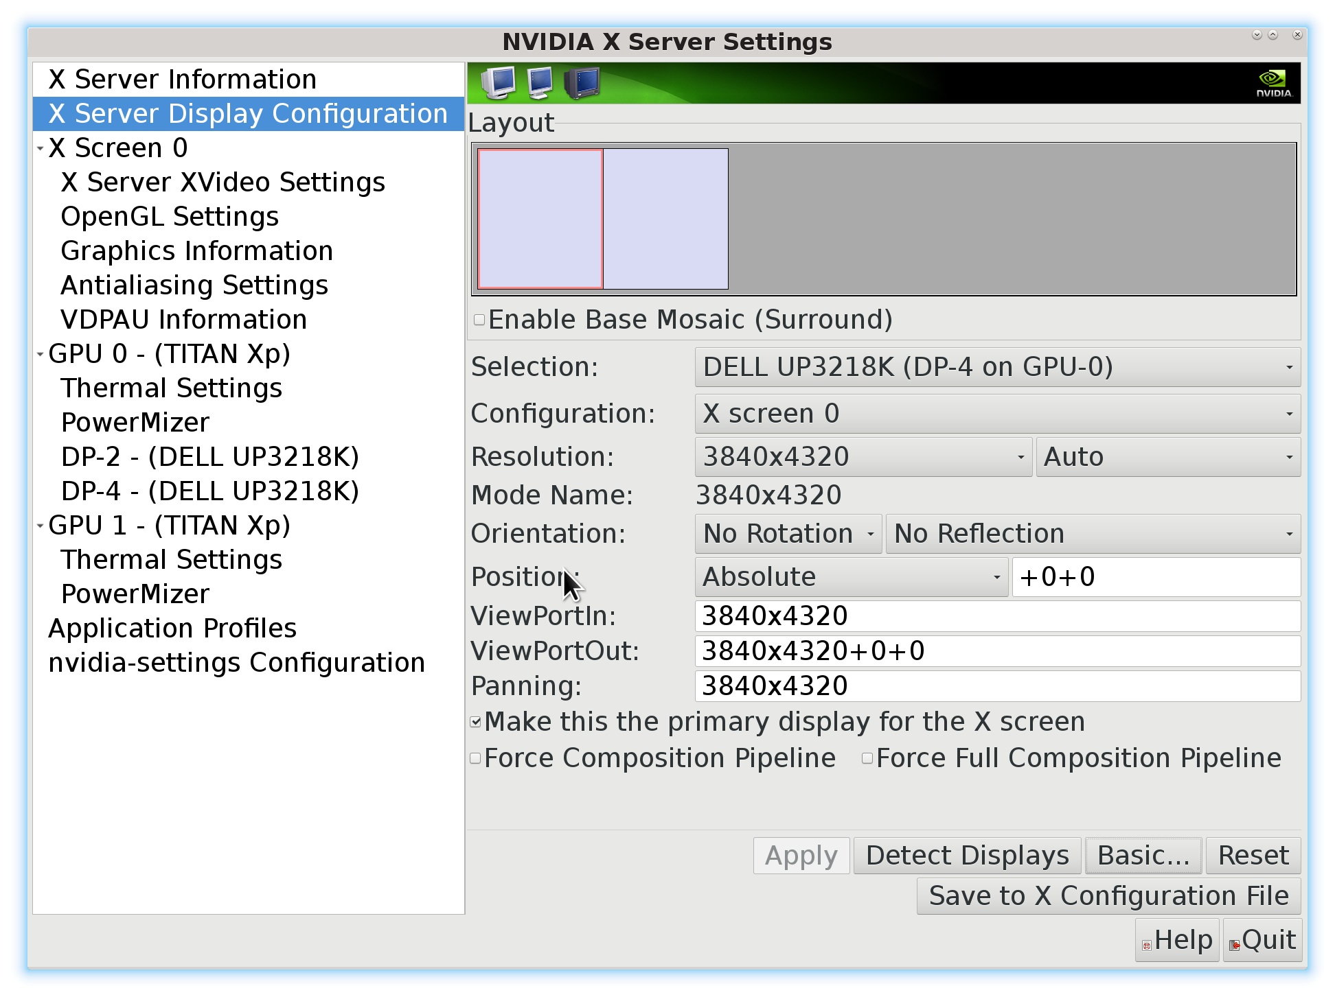Open the No Rotation dropdown
Screen dimensions: 1335x997
(x=788, y=534)
